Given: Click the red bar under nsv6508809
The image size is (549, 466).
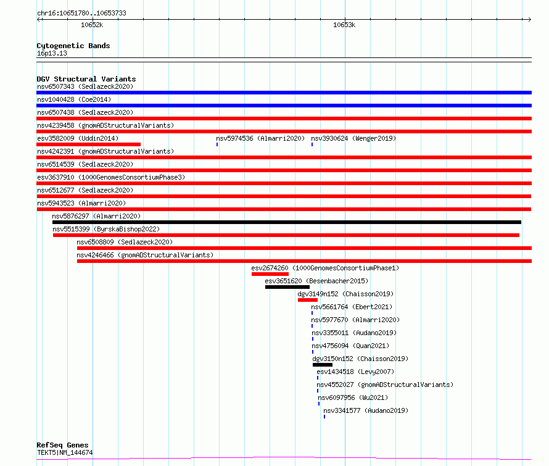Looking at the screenshot, I should click(x=304, y=248).
